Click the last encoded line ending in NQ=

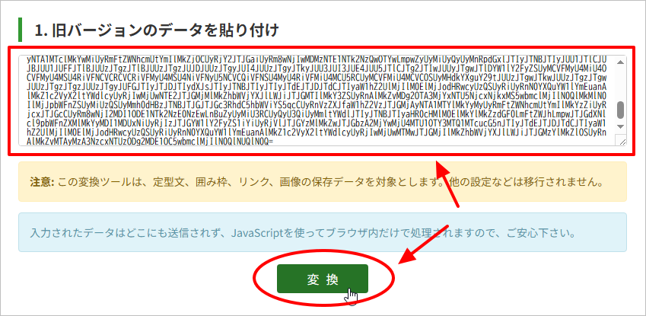(x=152, y=140)
